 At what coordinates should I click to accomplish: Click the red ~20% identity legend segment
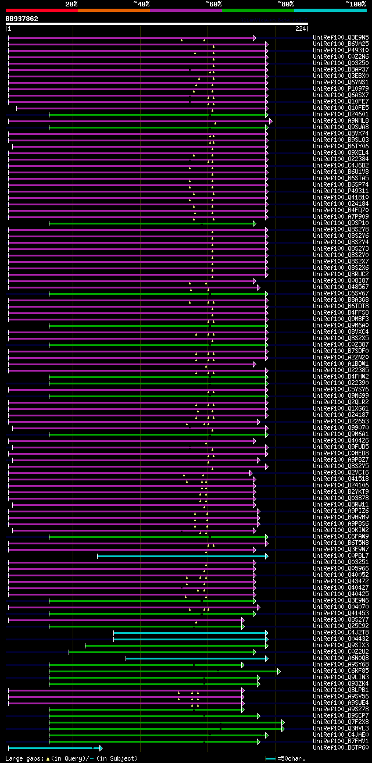point(42,10)
